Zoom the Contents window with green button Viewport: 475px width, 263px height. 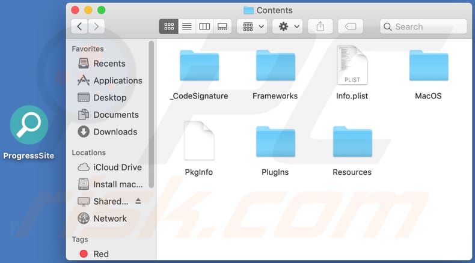tap(102, 10)
